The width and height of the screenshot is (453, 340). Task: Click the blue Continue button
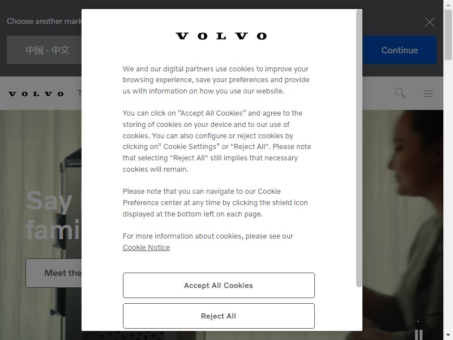click(400, 50)
